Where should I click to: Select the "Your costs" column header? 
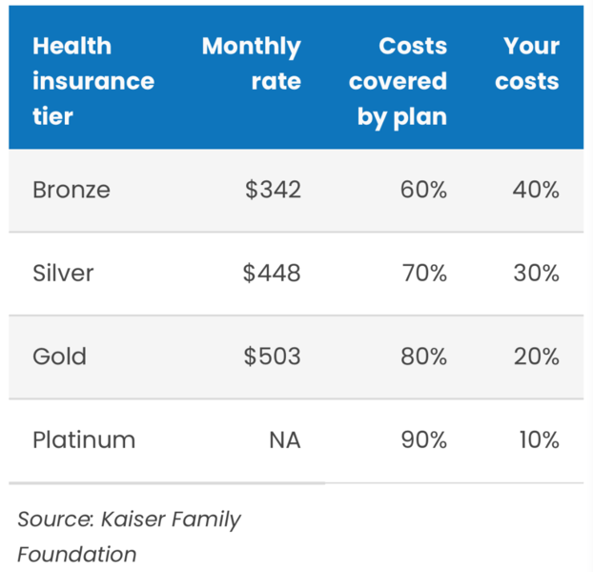[x=526, y=64]
